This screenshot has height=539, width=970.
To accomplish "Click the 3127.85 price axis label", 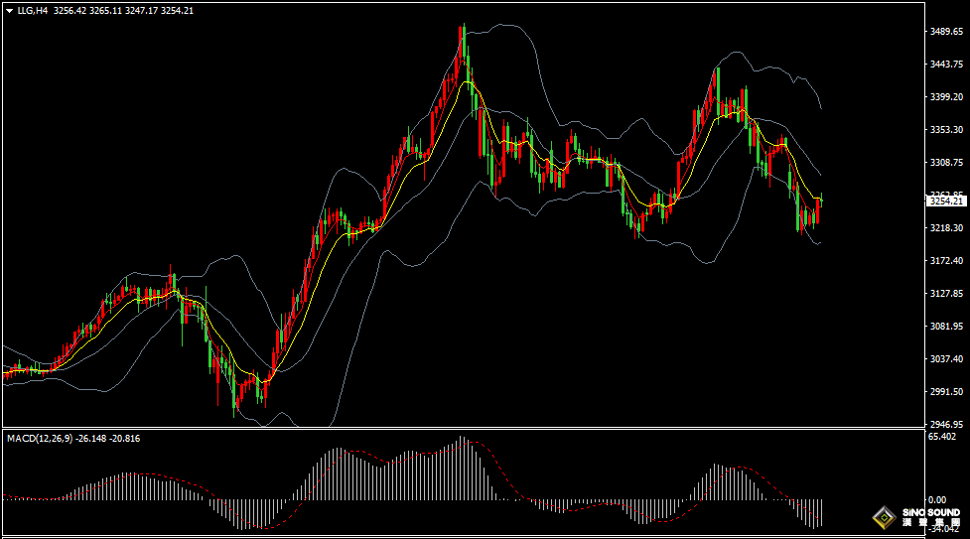I will tap(946, 294).
